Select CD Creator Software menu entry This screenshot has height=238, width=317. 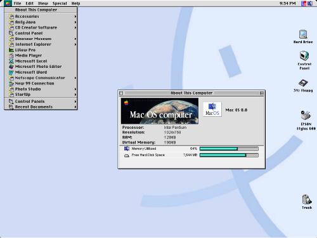coord(41,28)
